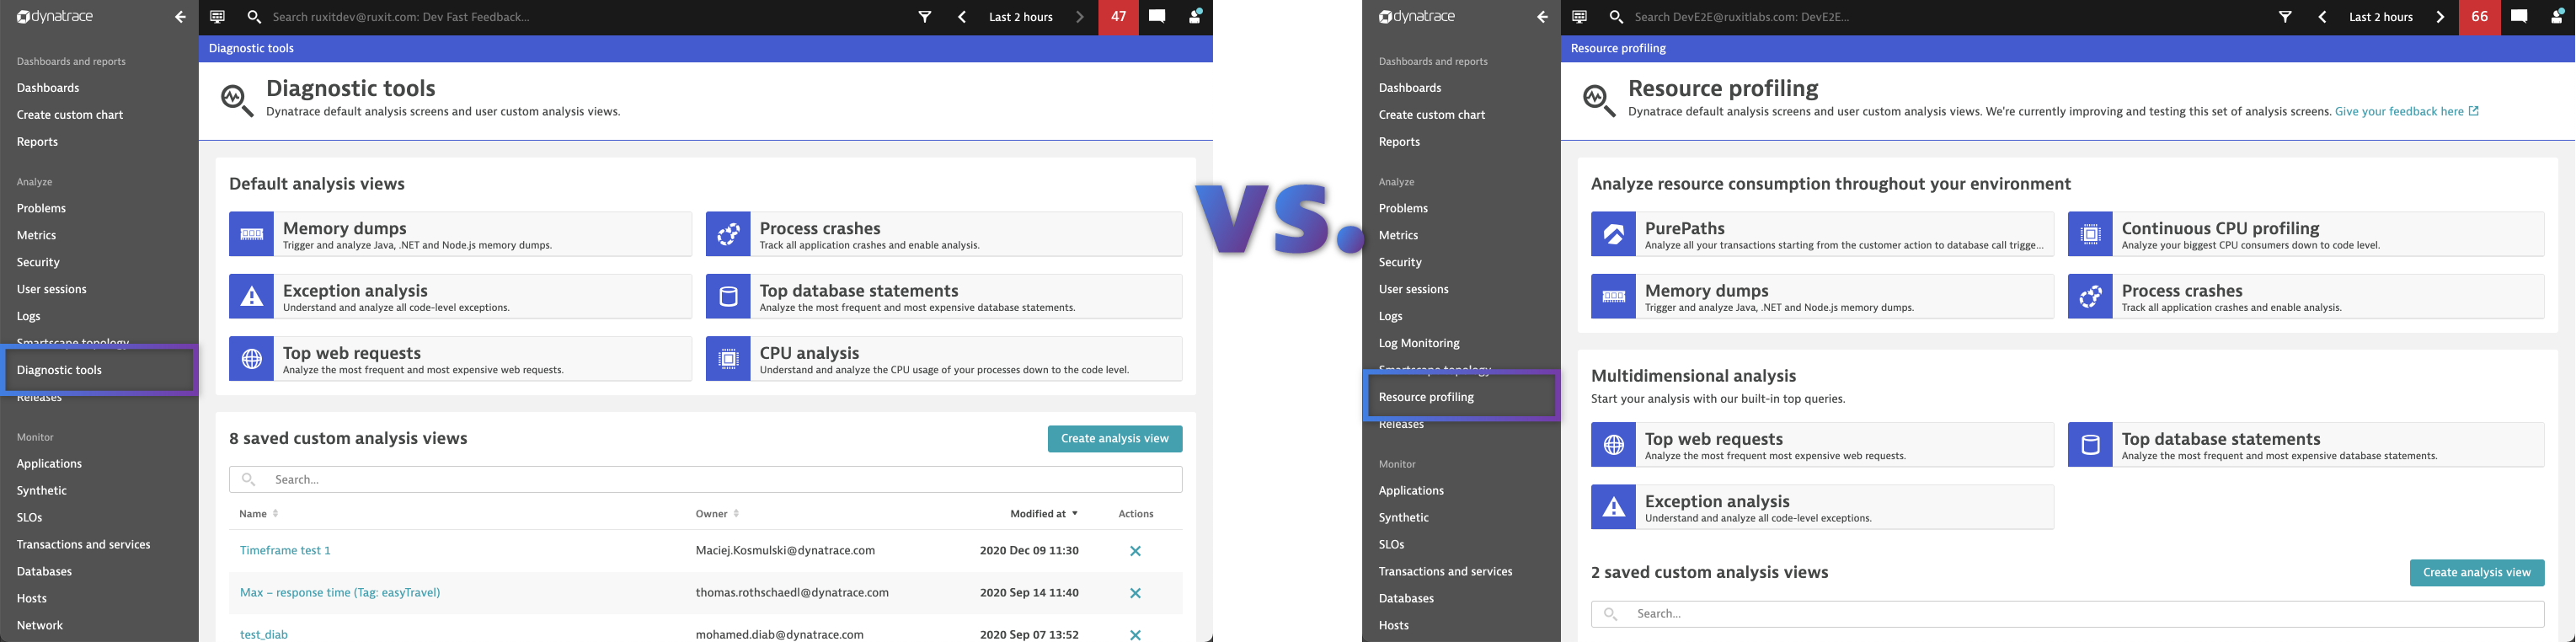Open Exception analysis tile in Diagnostic tools
Screen dimensions: 2576x642
pos(460,296)
